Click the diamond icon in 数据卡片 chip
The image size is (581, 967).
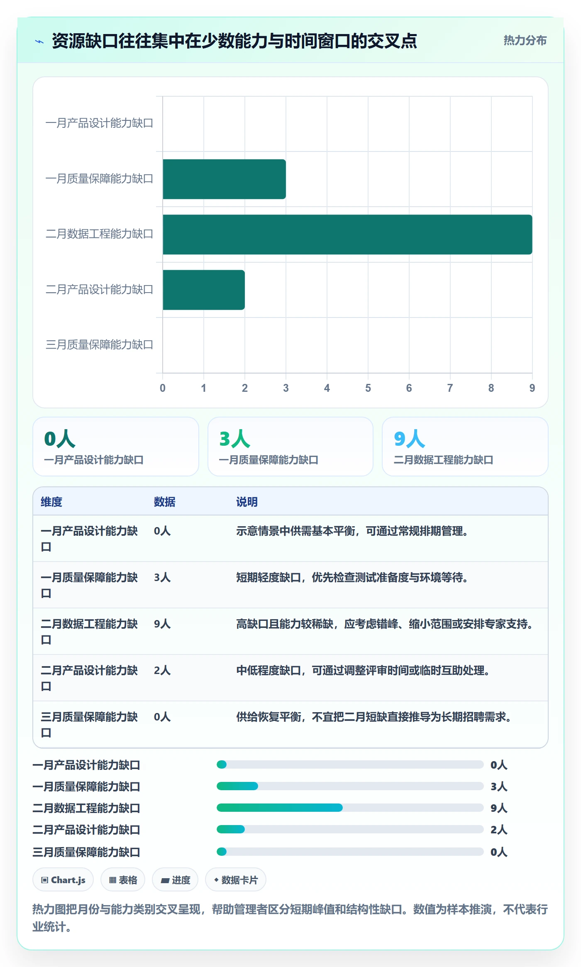coord(216,879)
